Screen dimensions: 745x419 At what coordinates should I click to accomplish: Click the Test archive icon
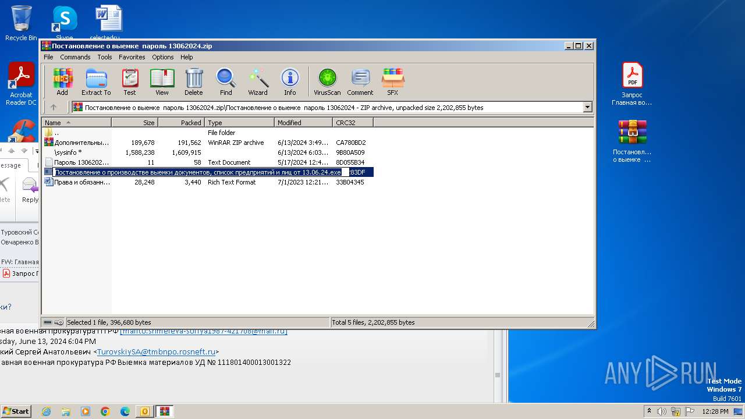(x=130, y=81)
